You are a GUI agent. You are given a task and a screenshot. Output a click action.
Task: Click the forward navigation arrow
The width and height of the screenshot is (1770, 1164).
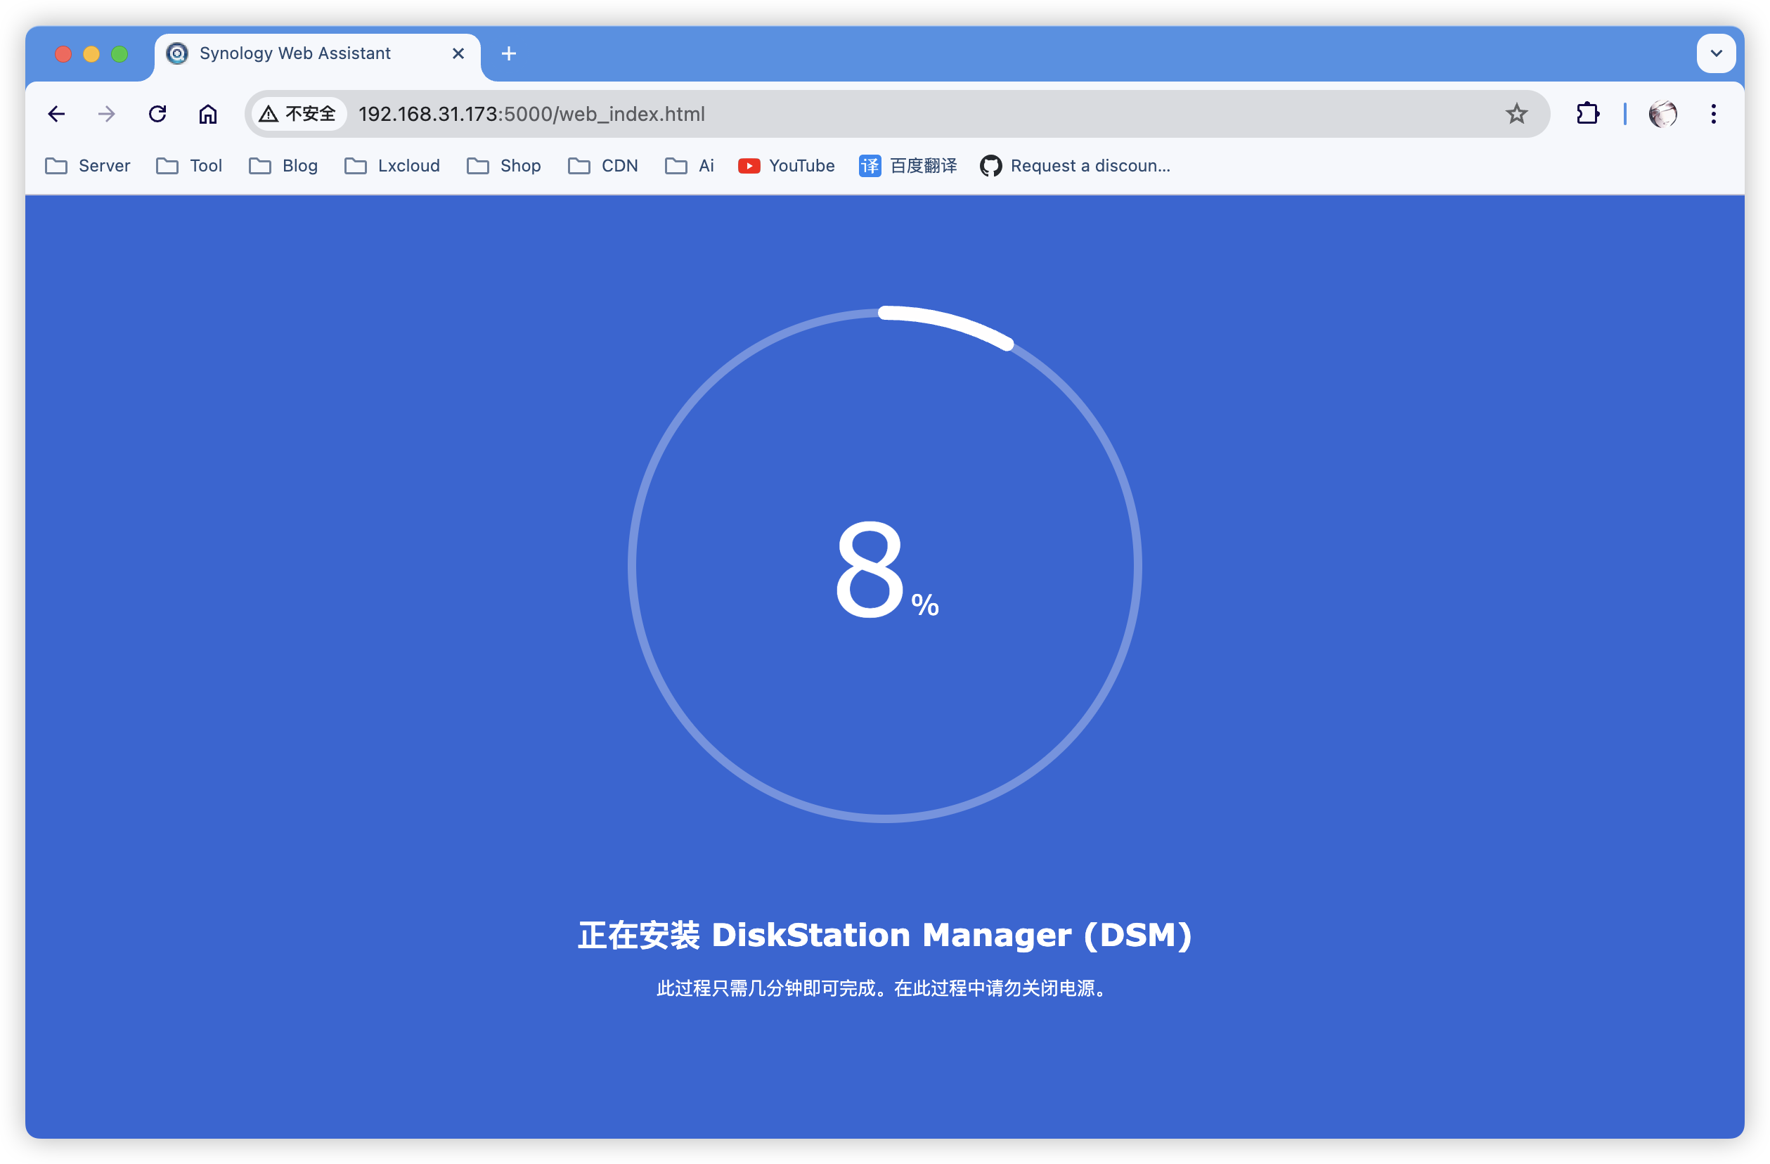pos(107,114)
